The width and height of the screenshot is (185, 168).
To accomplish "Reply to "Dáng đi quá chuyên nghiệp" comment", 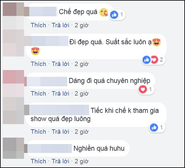I will [60, 94].
